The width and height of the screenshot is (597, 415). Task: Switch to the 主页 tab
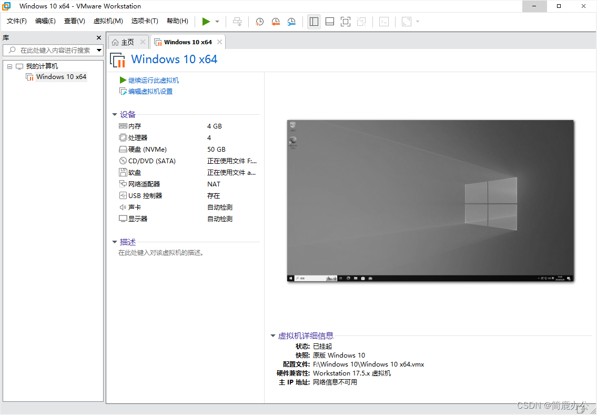tap(128, 42)
